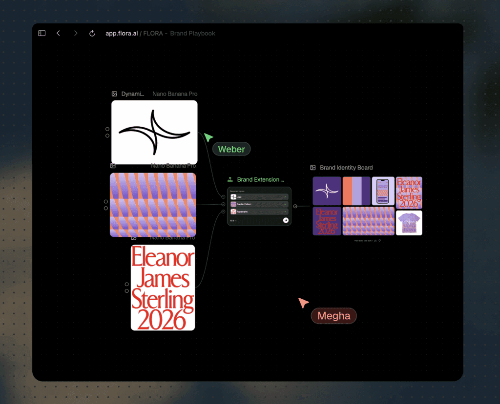
Task: Toggle the sidebar panel icon
Action: [x=42, y=33]
